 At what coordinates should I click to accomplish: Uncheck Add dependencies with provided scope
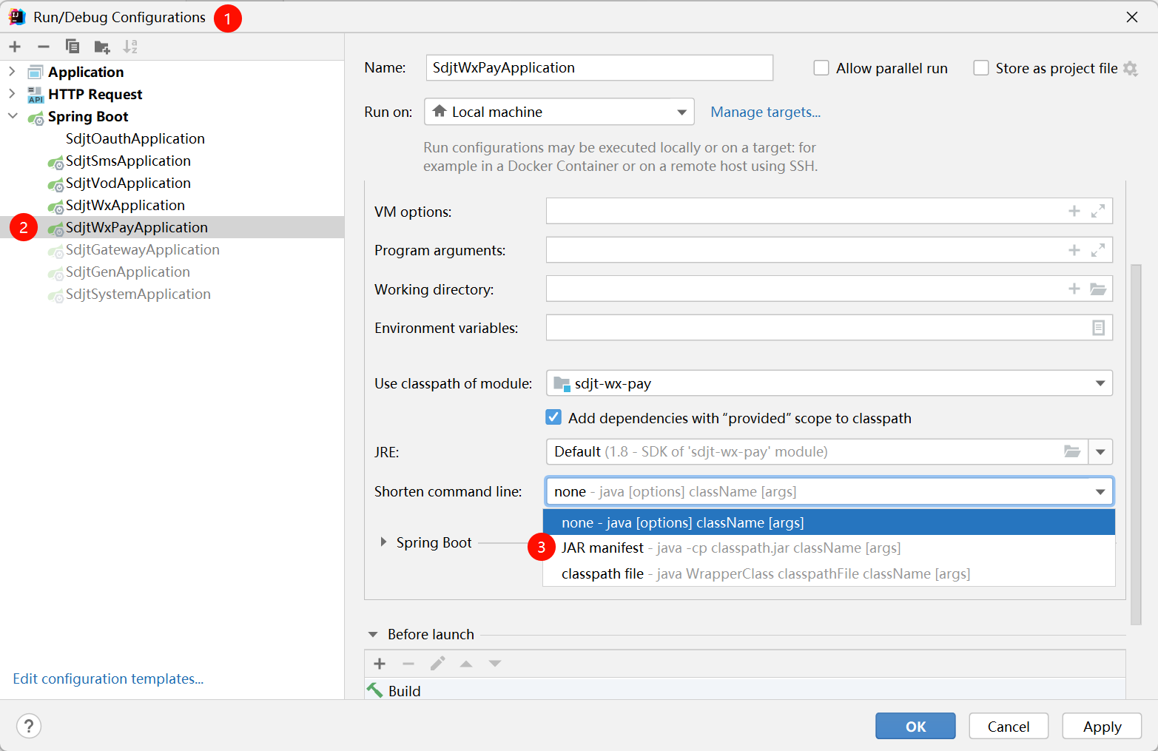[x=553, y=417]
